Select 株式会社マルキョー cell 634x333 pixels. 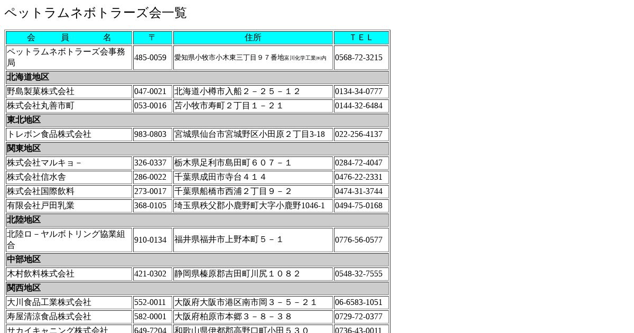pos(69,163)
